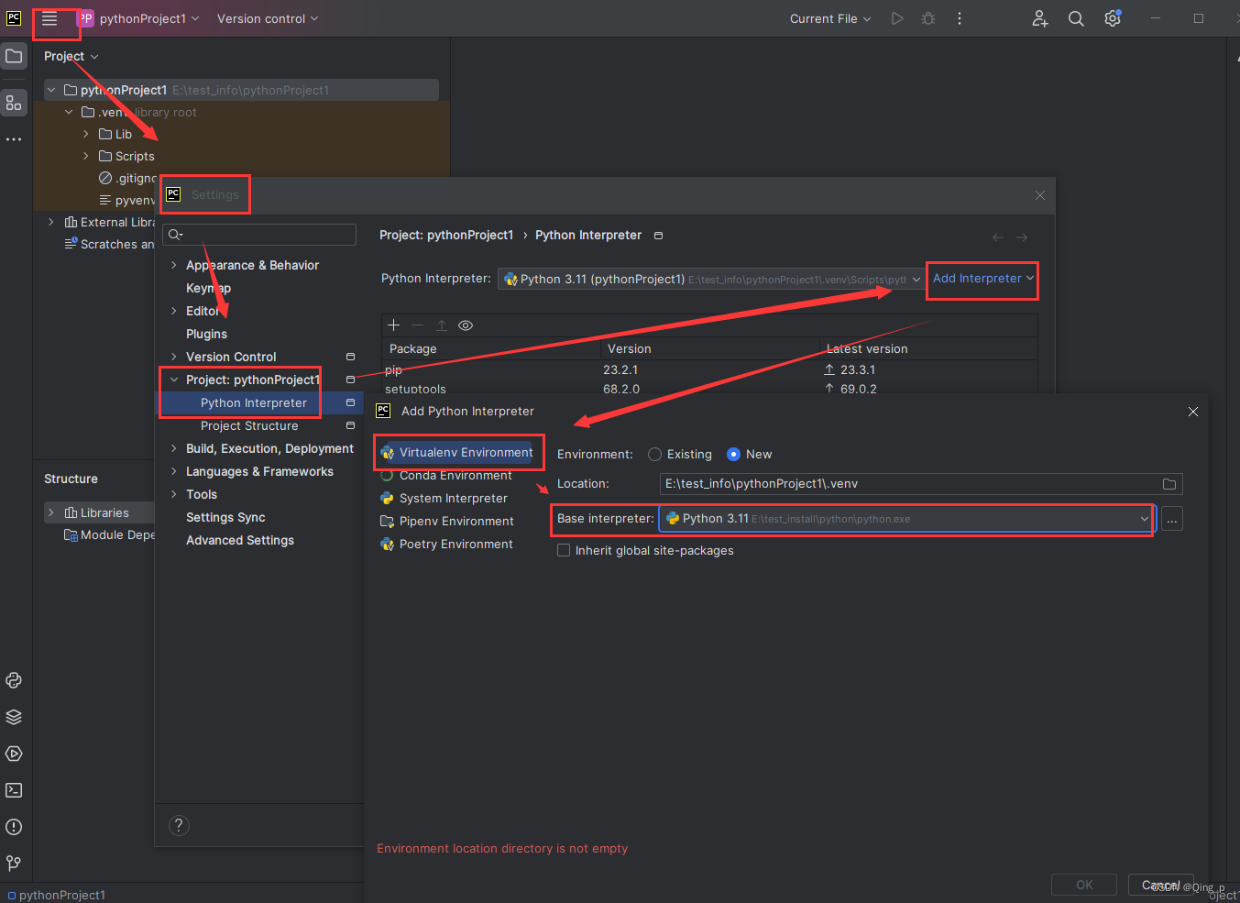Open the Problems tool window

[14, 827]
